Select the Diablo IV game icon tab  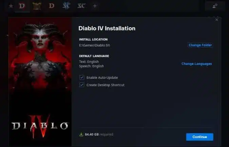[x=22, y=6]
